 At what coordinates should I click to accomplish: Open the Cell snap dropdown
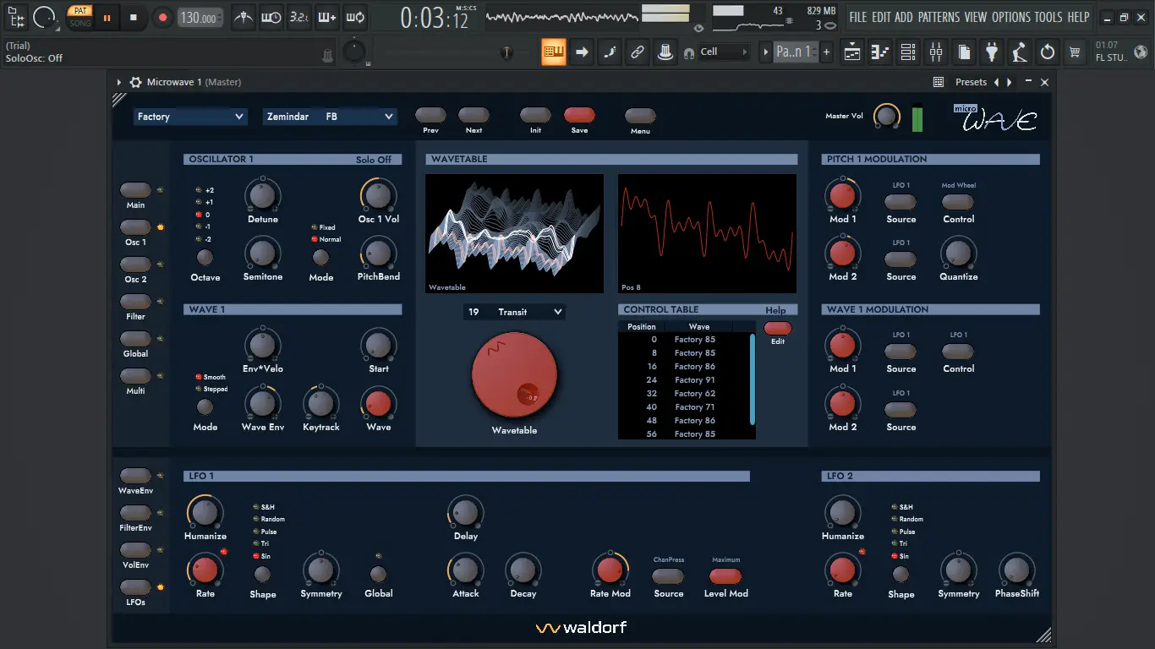click(724, 52)
